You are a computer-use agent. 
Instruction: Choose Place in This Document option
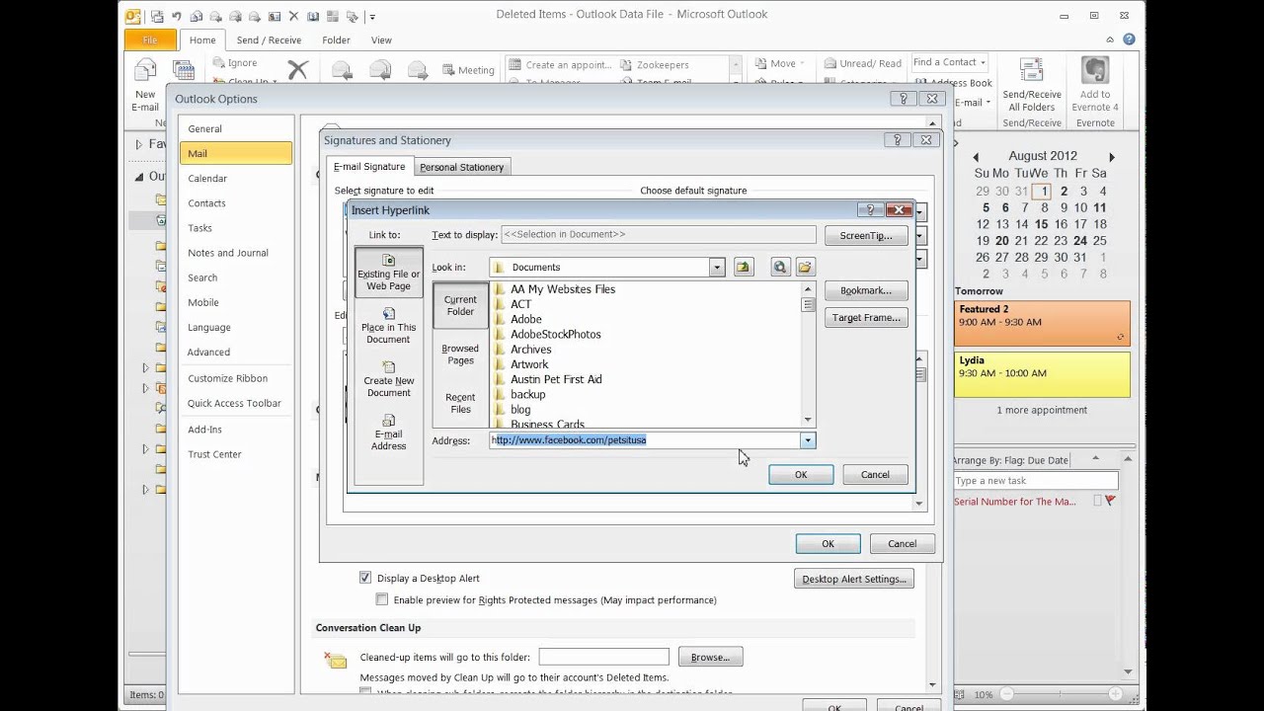pyautogui.click(x=388, y=325)
